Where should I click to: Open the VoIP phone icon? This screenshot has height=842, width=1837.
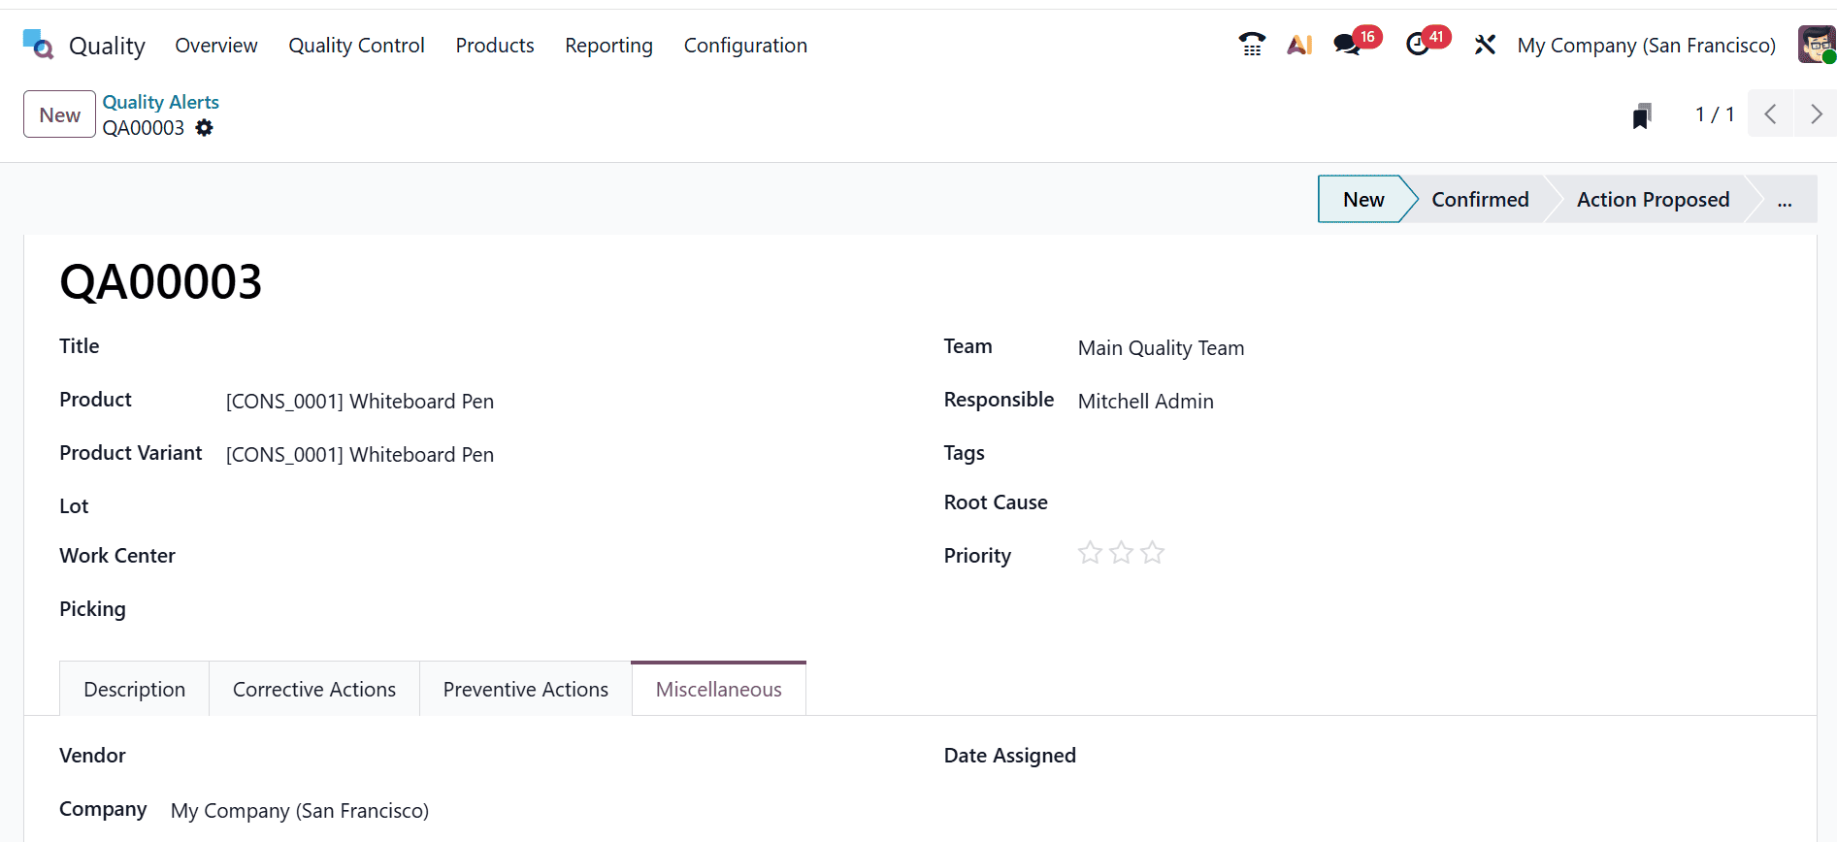(1252, 45)
